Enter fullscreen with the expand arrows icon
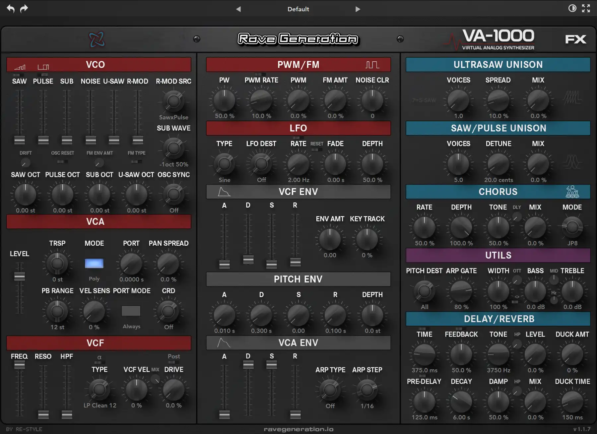This screenshot has height=434, width=597. click(586, 8)
